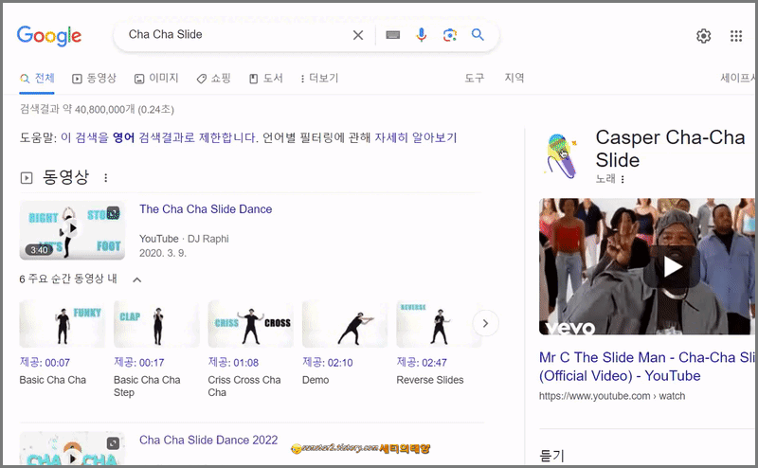The width and height of the screenshot is (758, 468).
Task: Clear the search box with X icon
Action: [x=358, y=35]
